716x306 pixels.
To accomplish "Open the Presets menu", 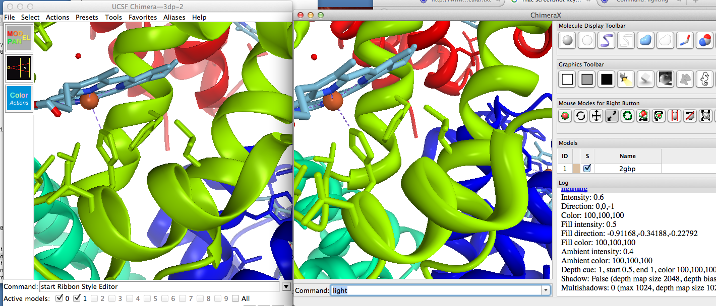I will pos(87,17).
